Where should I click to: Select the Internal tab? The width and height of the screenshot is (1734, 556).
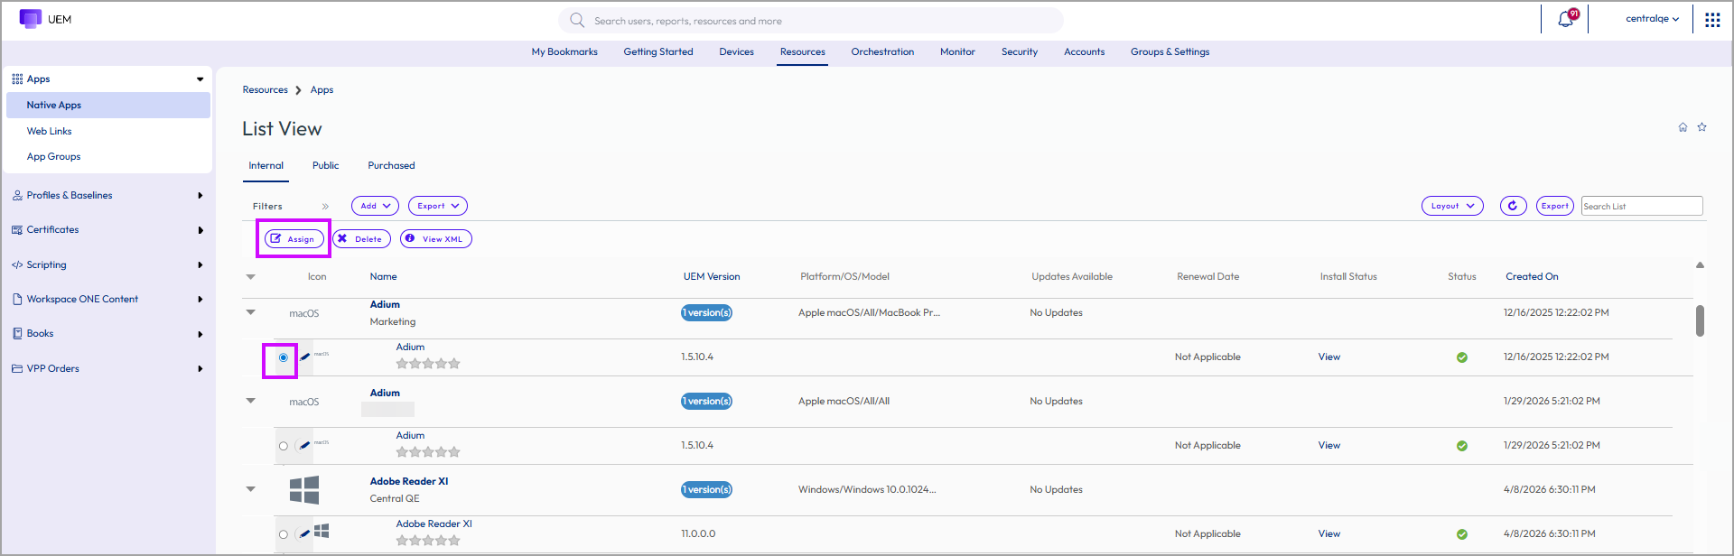coord(266,166)
